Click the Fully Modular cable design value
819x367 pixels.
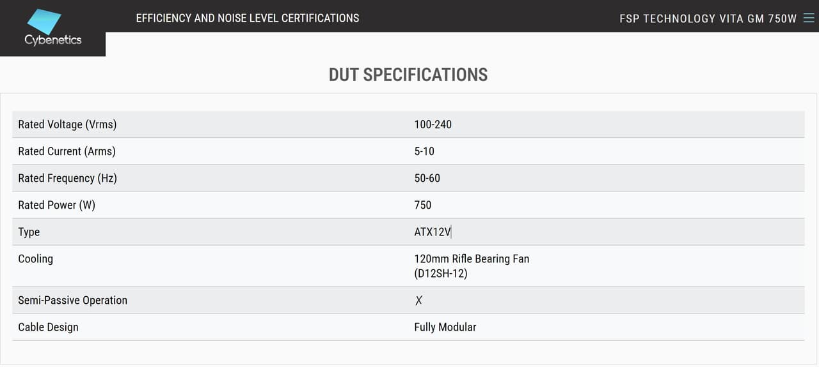click(x=445, y=327)
